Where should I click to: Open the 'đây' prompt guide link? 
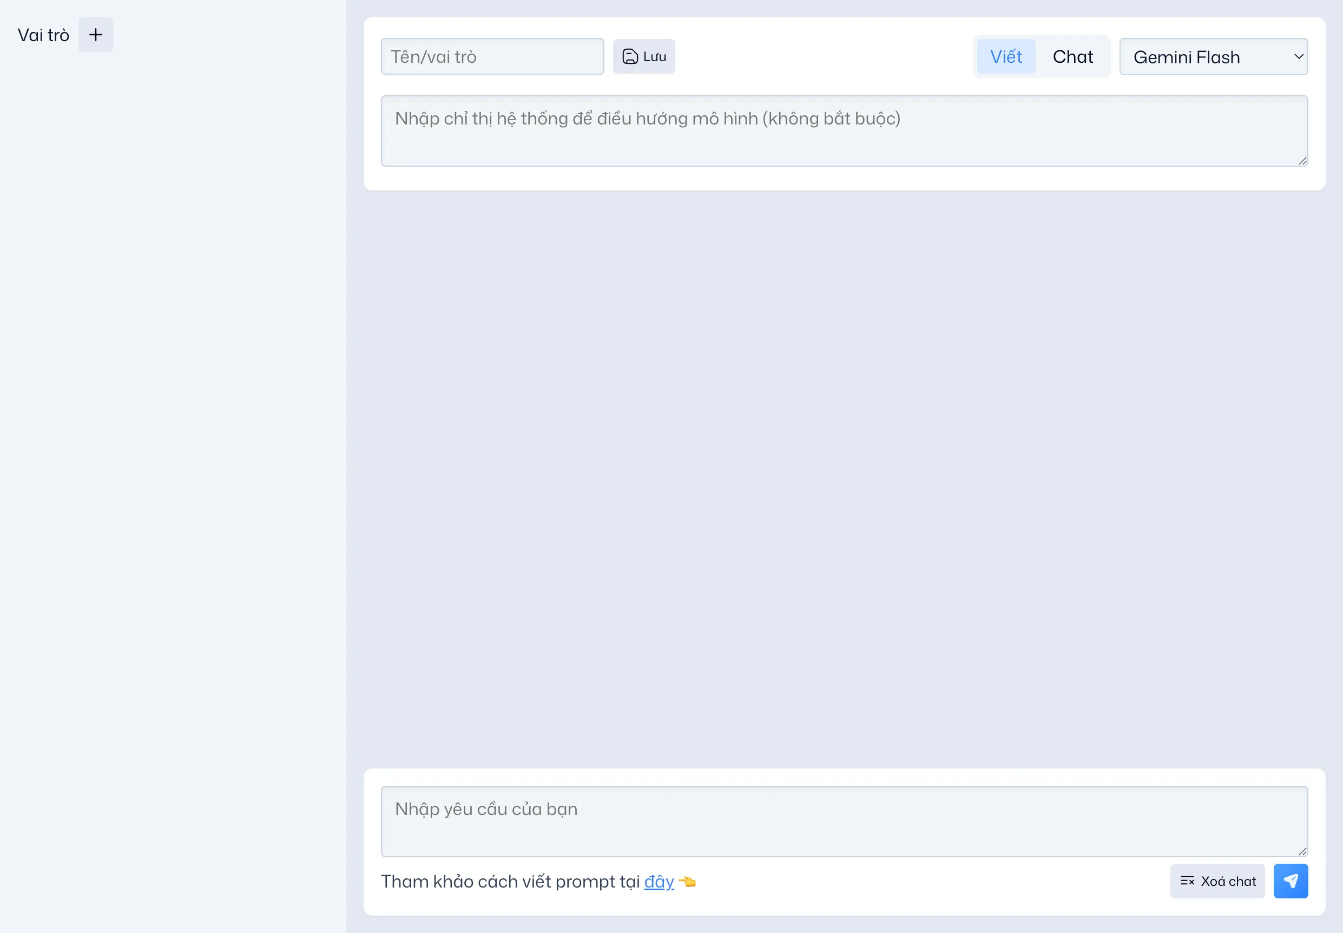[x=659, y=882]
